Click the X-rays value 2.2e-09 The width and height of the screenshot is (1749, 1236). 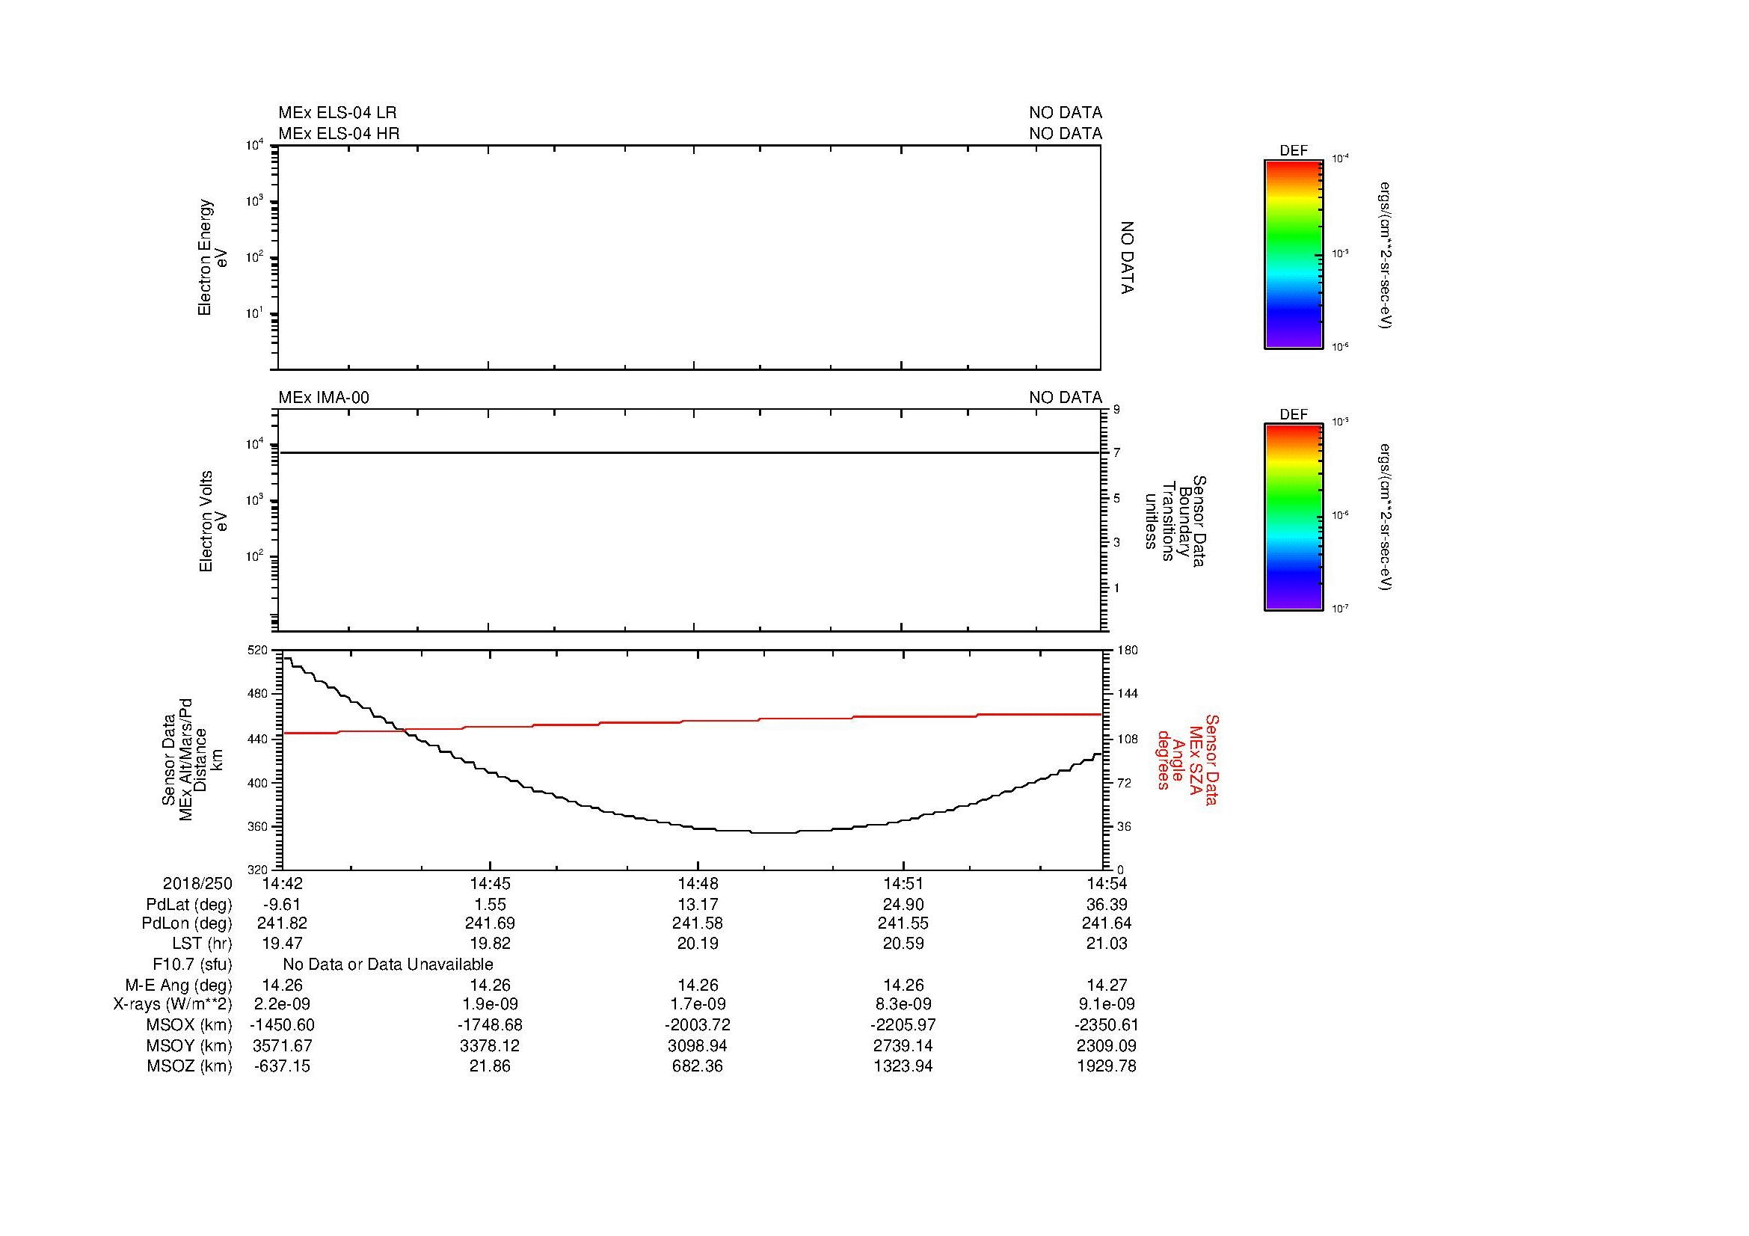282,1005
